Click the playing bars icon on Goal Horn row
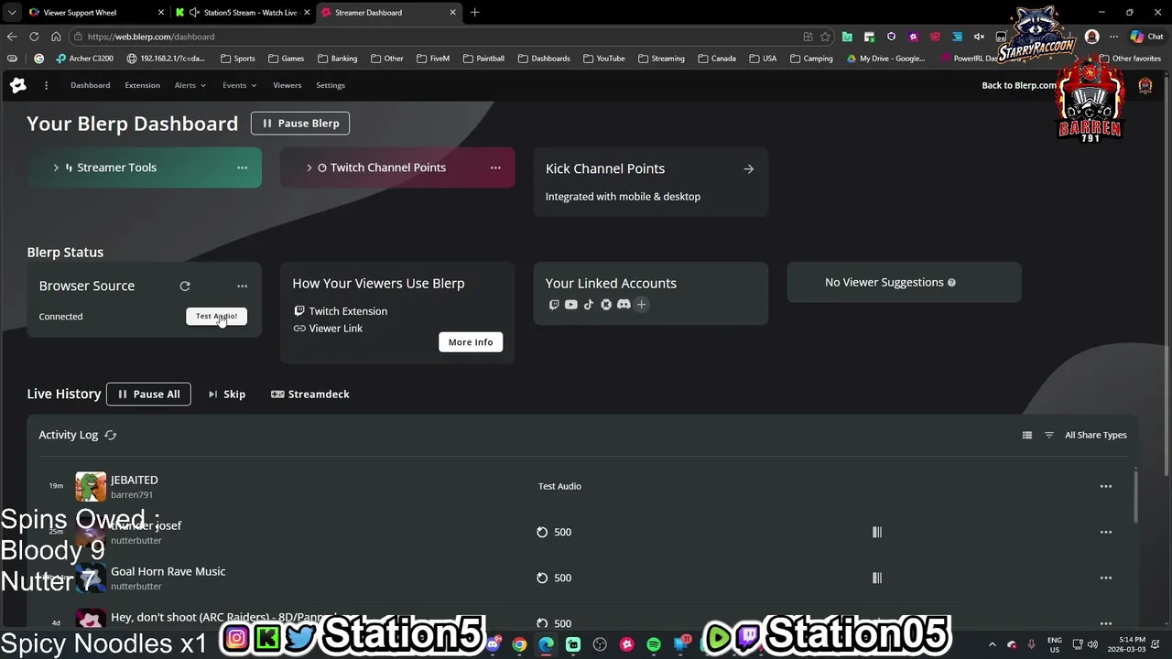 [877, 578]
